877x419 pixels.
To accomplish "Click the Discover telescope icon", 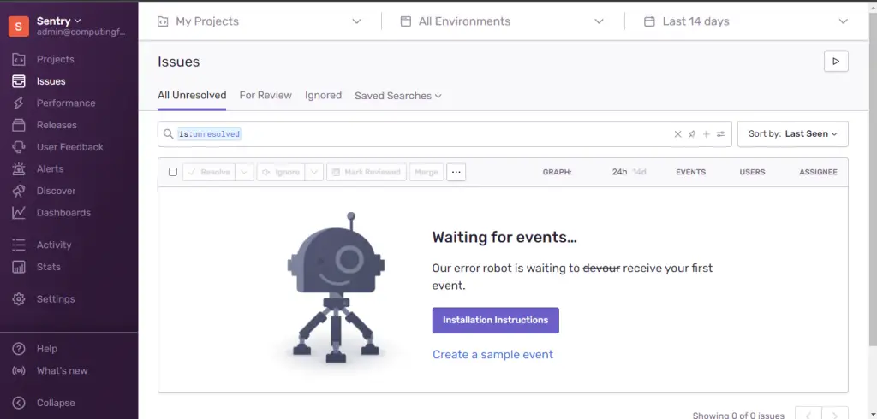I will pyautogui.click(x=19, y=191).
